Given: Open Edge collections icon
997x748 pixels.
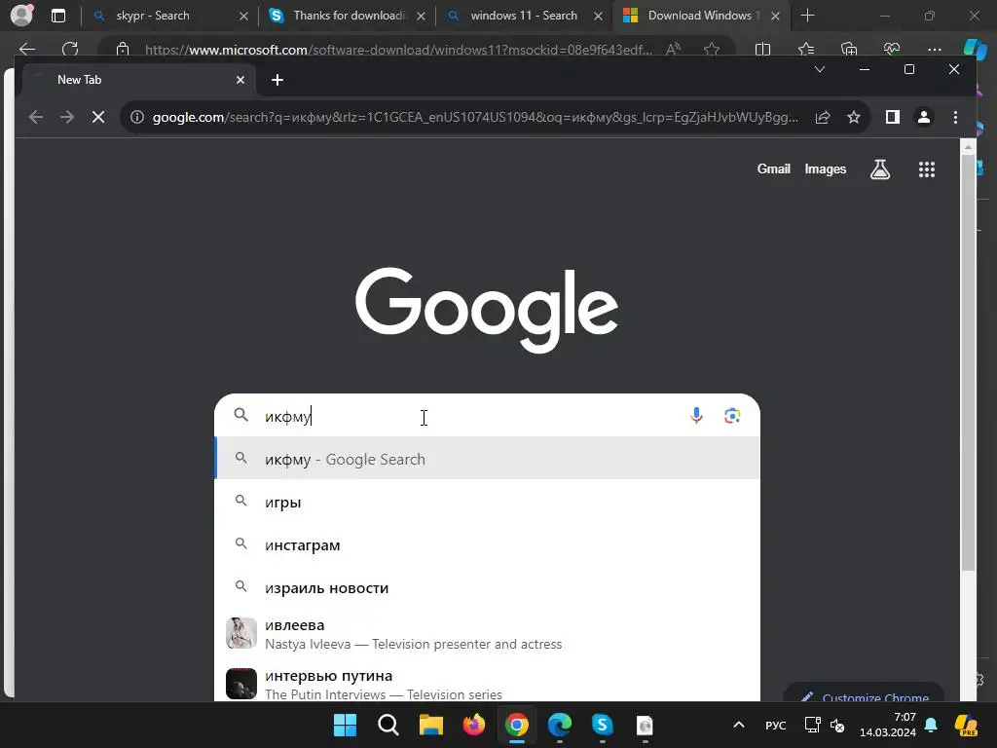Looking at the screenshot, I should 849,49.
